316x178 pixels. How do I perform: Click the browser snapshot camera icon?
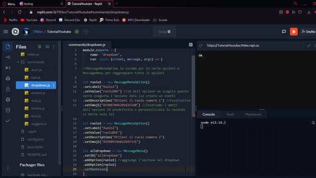point(281,12)
